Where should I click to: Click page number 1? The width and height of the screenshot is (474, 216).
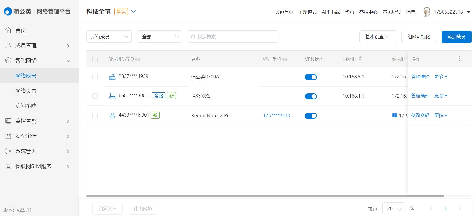pos(445,208)
